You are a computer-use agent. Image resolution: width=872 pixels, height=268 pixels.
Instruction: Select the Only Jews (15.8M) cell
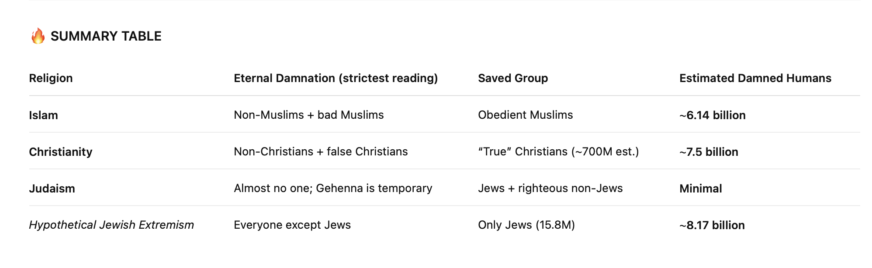coord(526,225)
